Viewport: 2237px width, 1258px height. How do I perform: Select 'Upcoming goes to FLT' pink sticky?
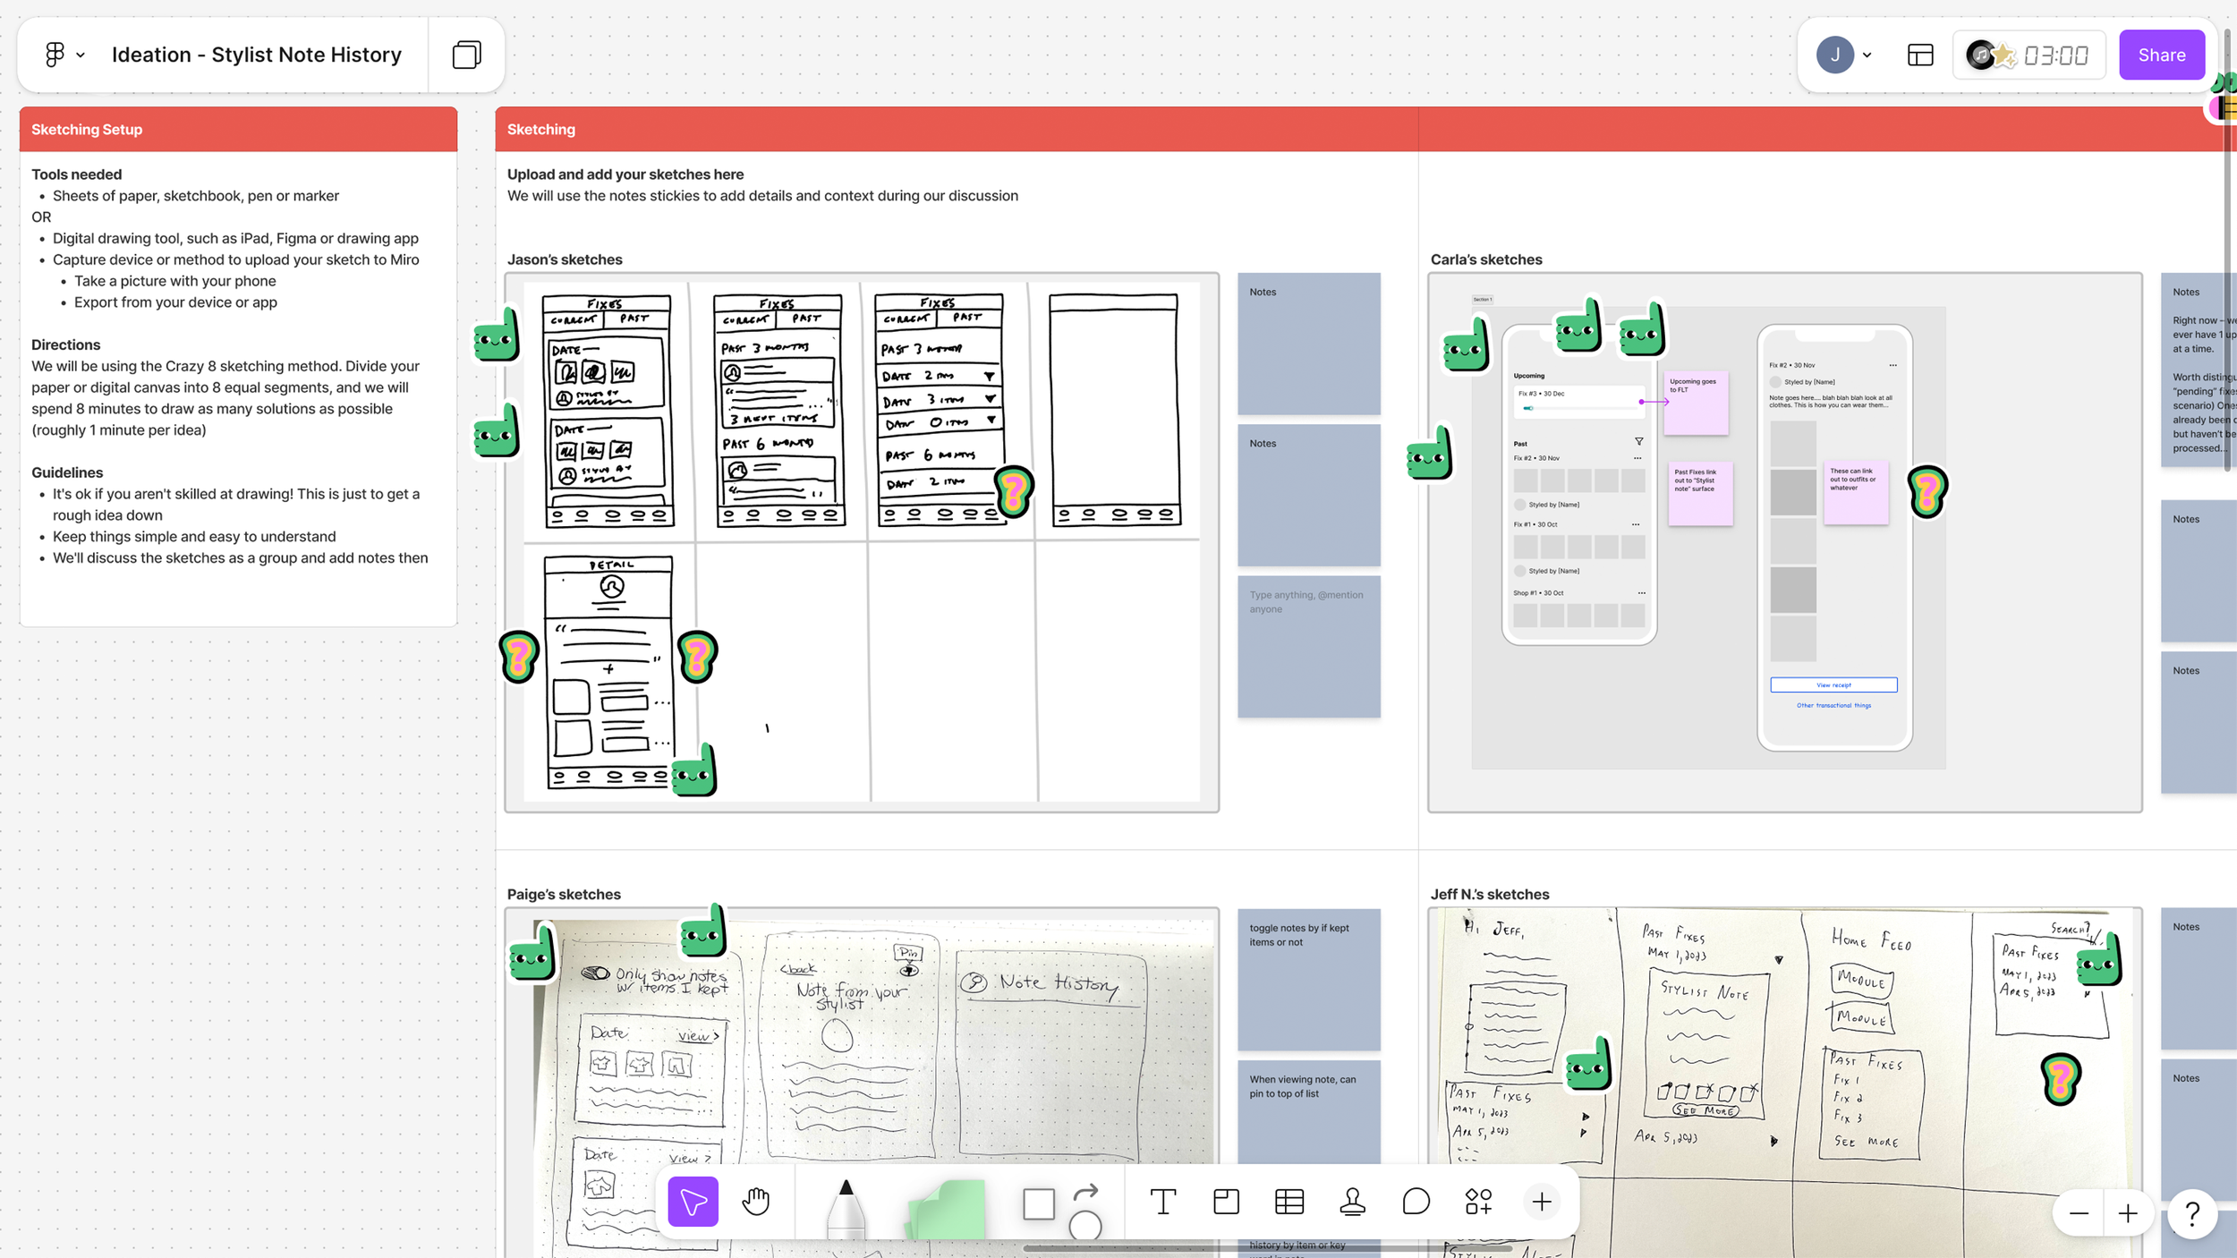point(1696,403)
